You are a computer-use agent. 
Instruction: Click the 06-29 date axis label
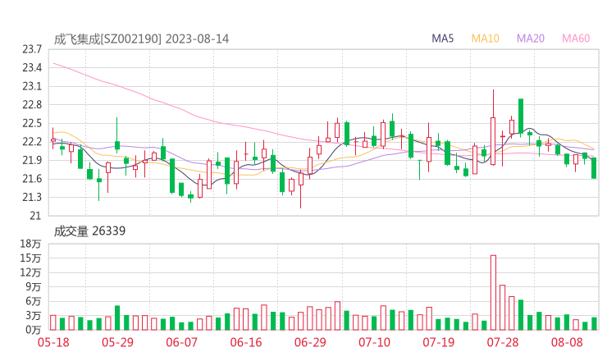point(310,342)
